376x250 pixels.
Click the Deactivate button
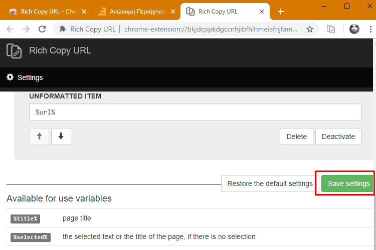coord(338,136)
